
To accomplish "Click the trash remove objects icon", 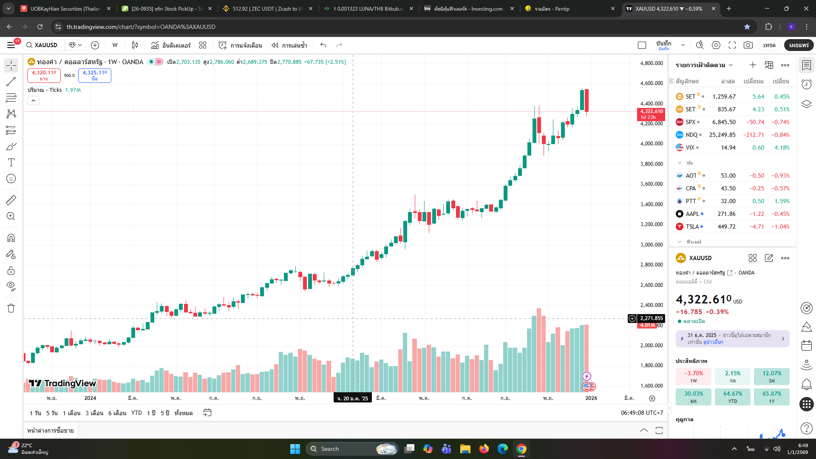I will [11, 308].
